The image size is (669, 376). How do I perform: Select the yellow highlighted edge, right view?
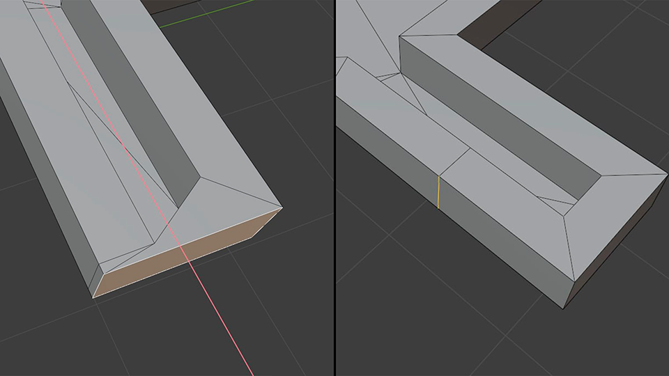tap(438, 192)
